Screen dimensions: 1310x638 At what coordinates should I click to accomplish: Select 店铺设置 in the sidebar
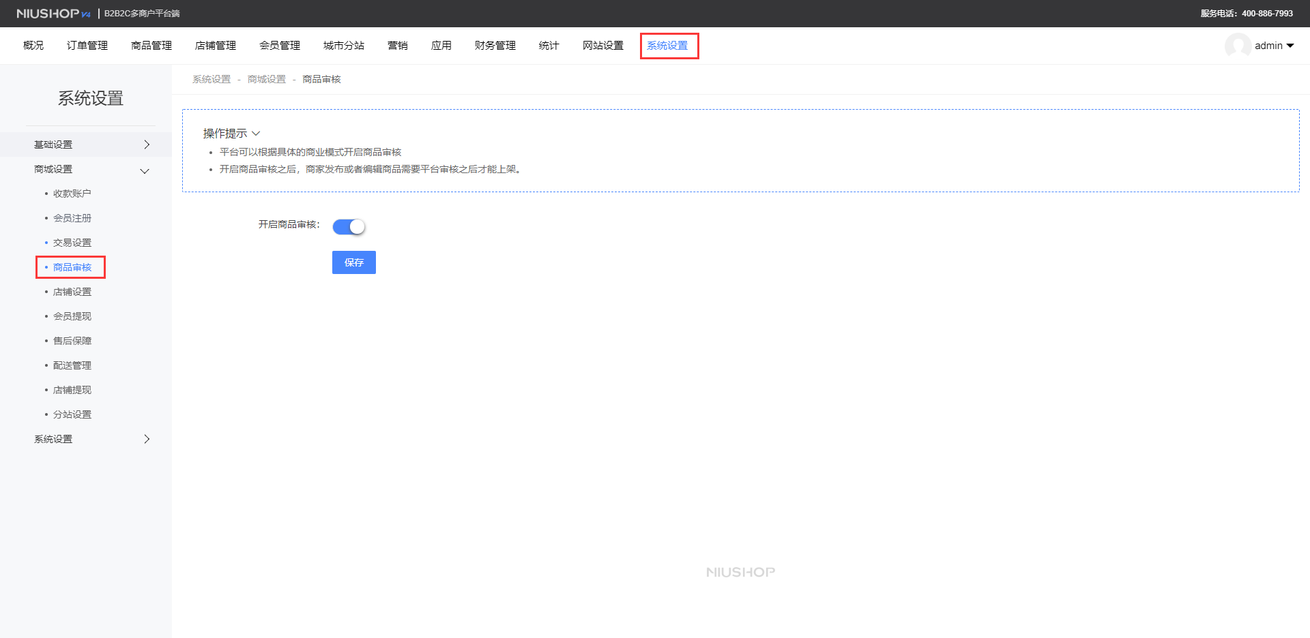72,292
